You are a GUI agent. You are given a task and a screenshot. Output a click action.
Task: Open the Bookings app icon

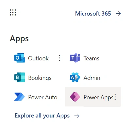20,77
